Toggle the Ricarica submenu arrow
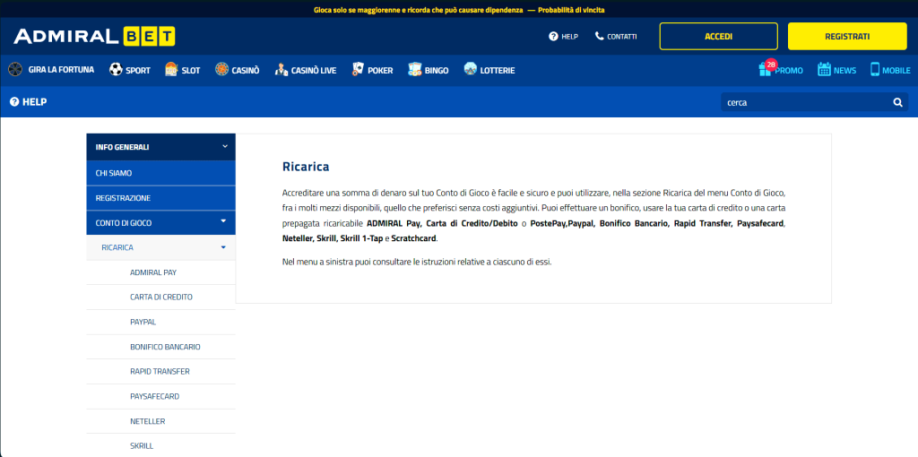 coord(223,246)
